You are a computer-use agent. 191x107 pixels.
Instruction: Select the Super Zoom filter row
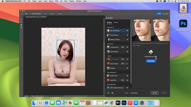pos(118,76)
